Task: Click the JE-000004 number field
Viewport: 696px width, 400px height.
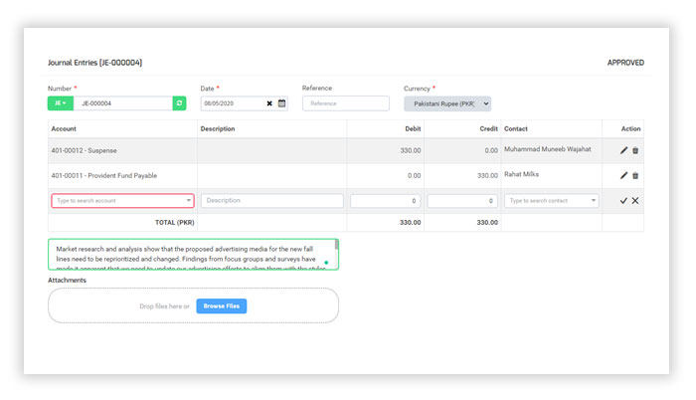Action: pyautogui.click(x=122, y=102)
